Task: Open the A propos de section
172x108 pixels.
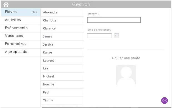Action: coord(21,52)
